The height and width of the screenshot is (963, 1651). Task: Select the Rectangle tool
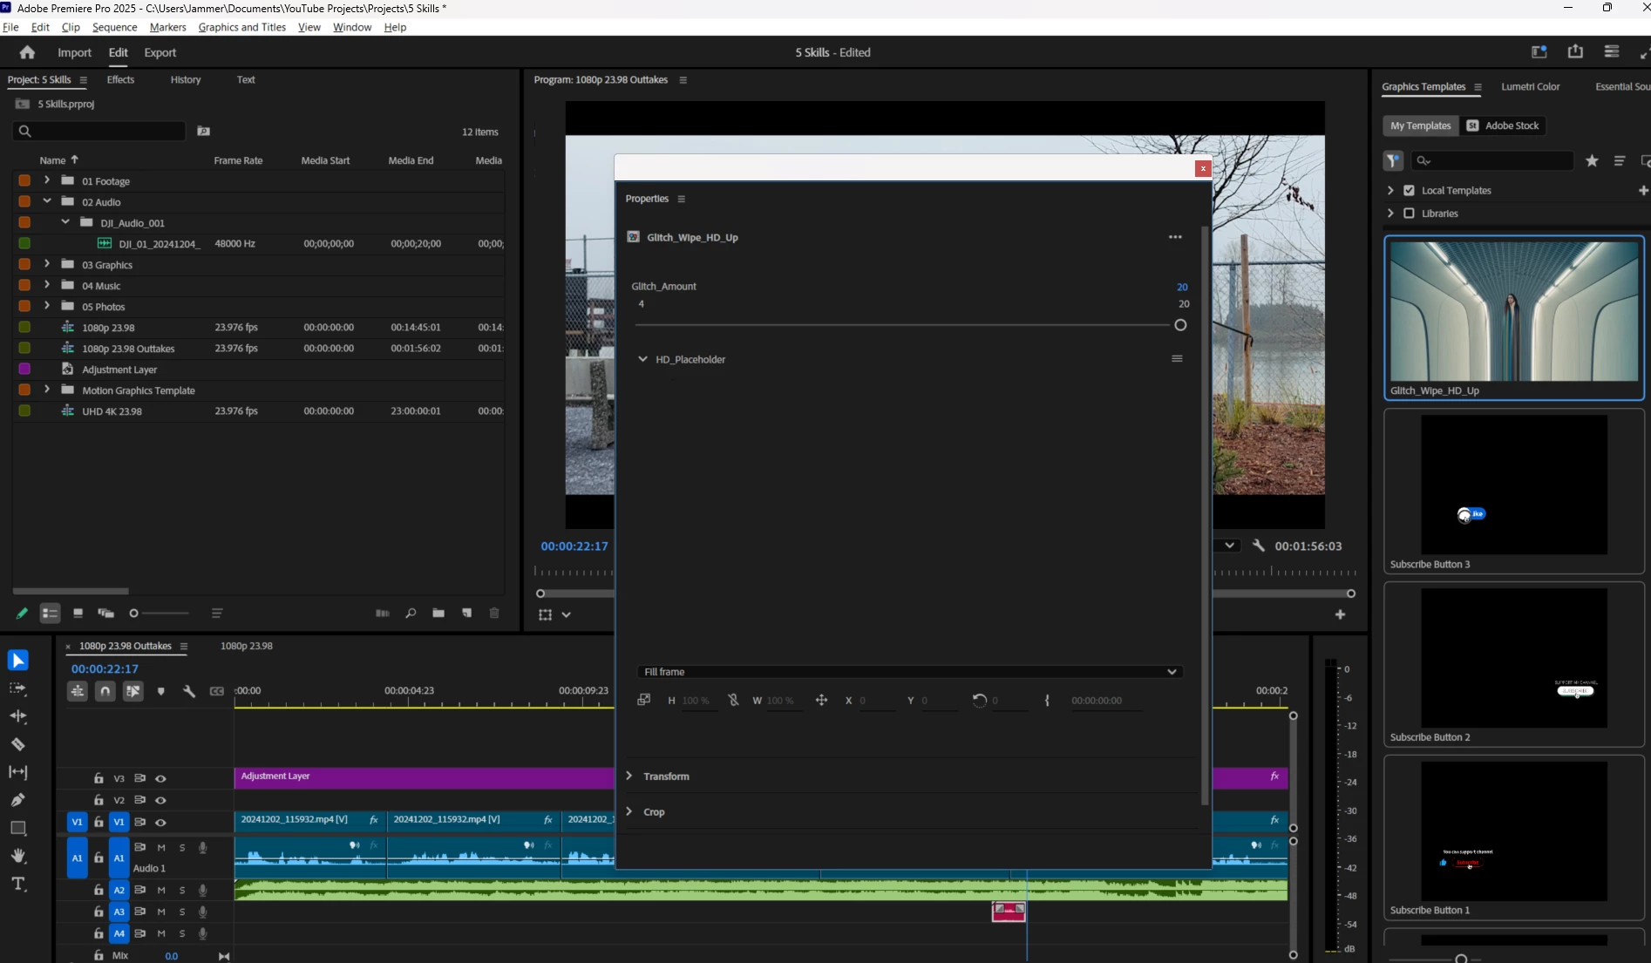tap(18, 828)
